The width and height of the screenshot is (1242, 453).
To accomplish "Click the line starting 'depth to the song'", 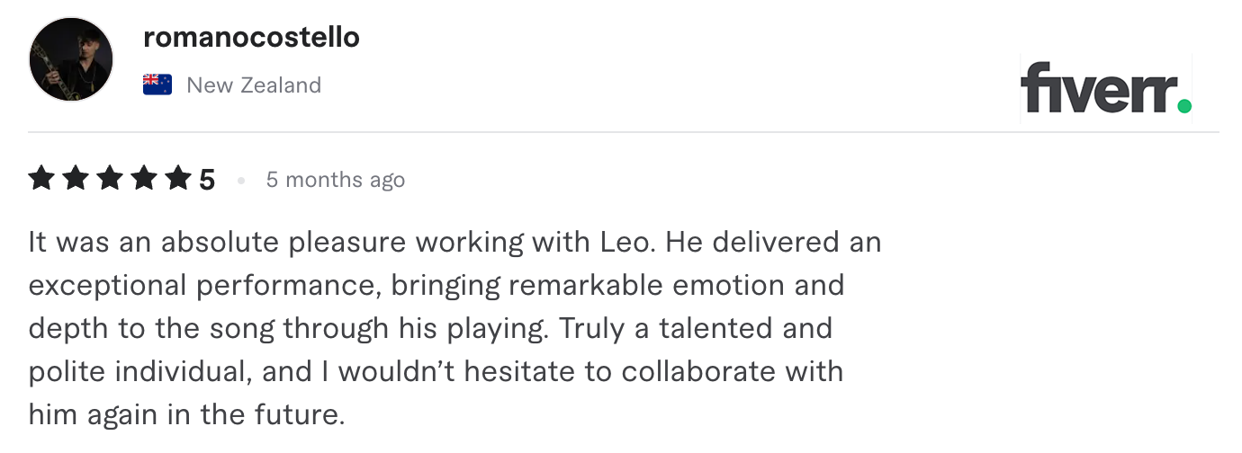I will (430, 329).
